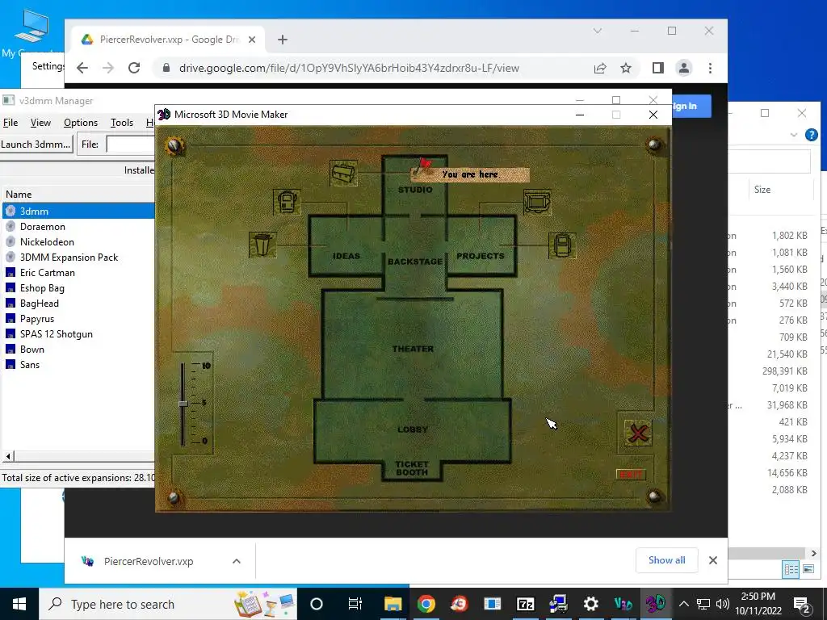Click the Size column header in Explorer
The image size is (827, 620).
762,190
